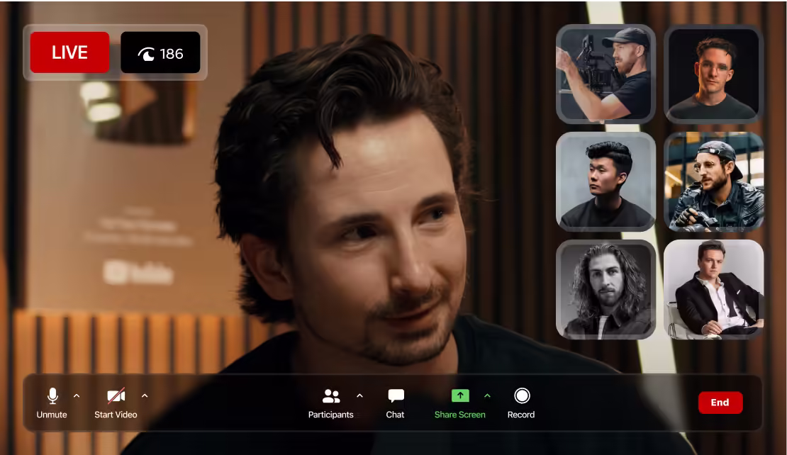
Task: Select the participant wearing a black suit
Action: point(713,288)
